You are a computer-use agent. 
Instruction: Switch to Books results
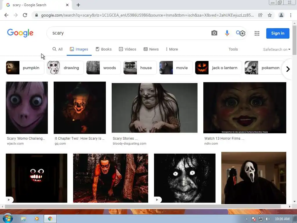[x=104, y=49]
